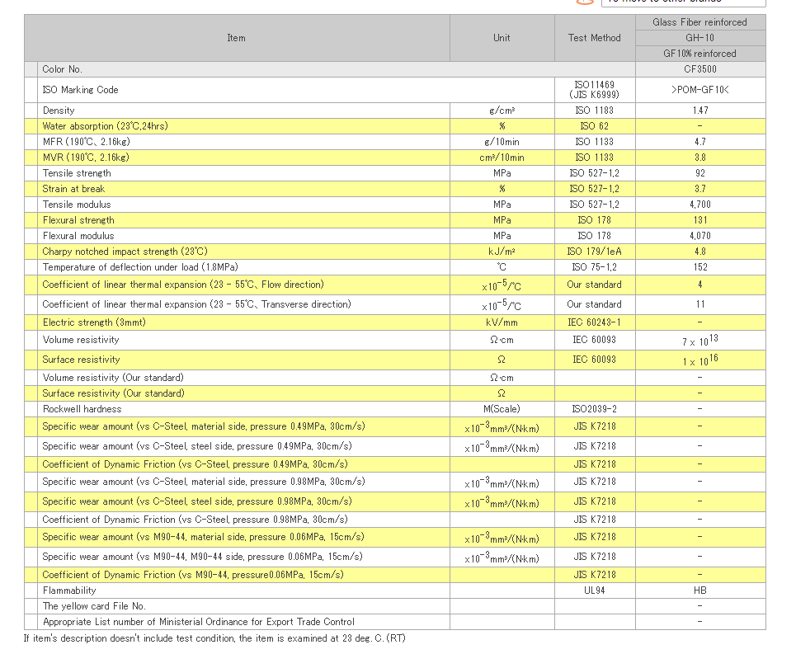Select the Charpy impact value "4.8"
796x654 pixels.
[700, 252]
